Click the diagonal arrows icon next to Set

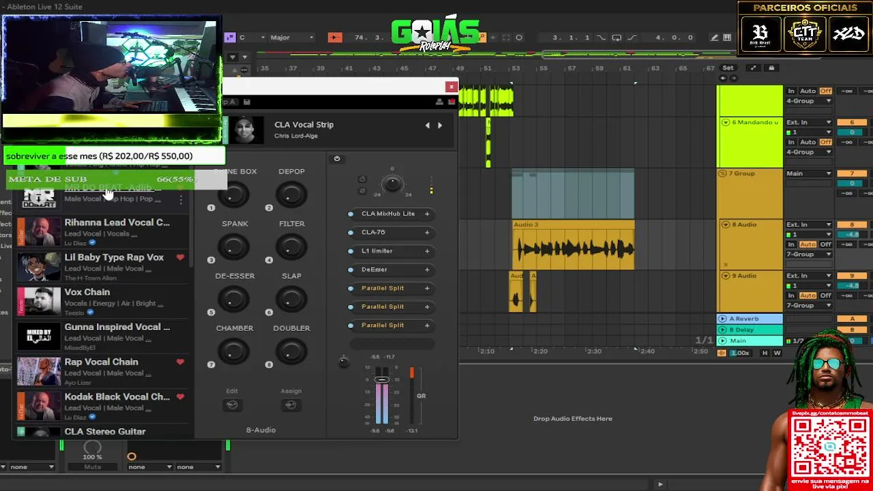pos(753,68)
